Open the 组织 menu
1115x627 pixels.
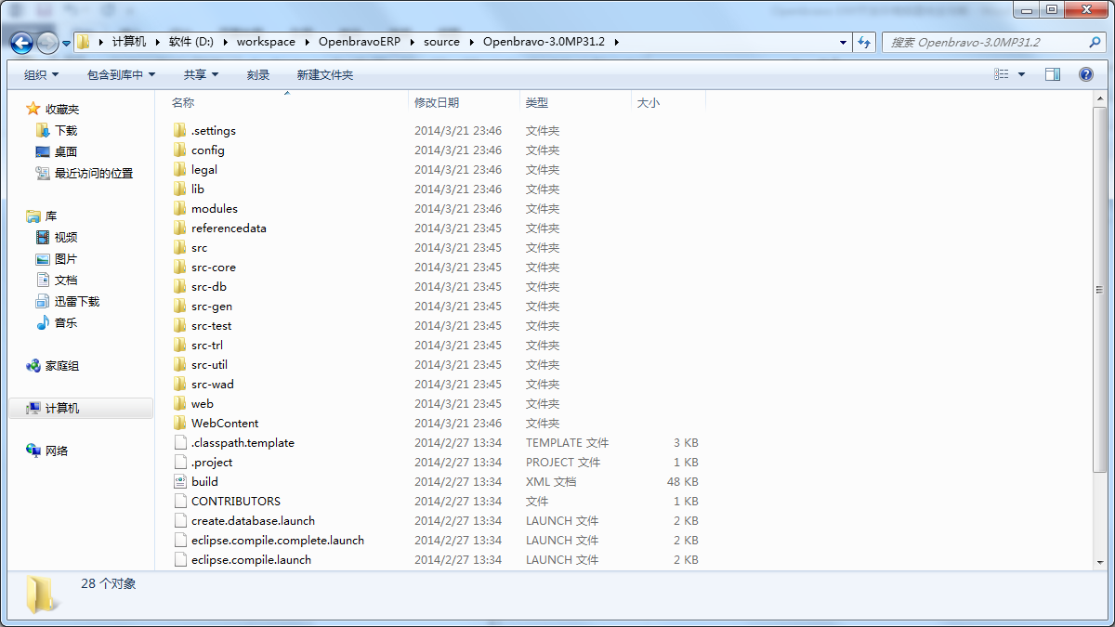click(41, 74)
